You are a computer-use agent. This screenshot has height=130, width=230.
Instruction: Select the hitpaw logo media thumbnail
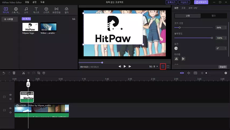pyautogui.click(x=30, y=27)
